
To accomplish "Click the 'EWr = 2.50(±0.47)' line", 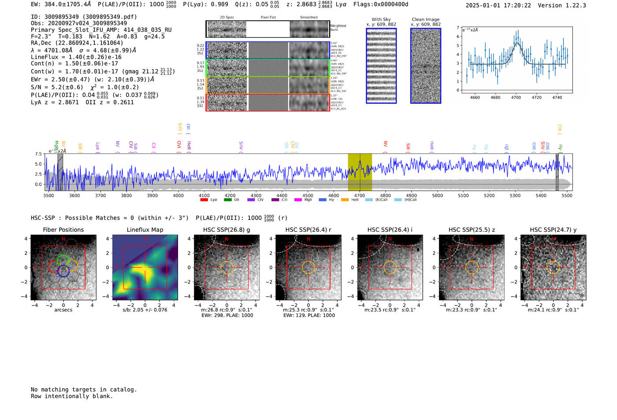I will [93, 79].
